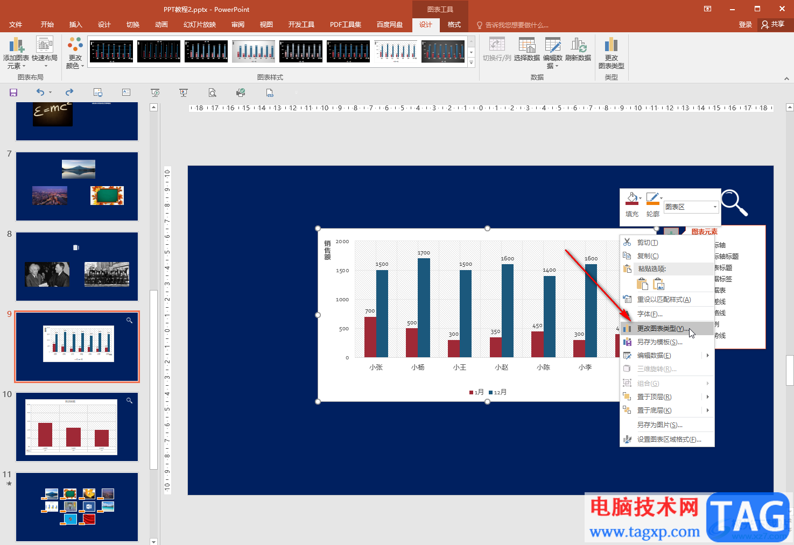Expand the 编辑数据 submenu arrow

pyautogui.click(x=707, y=356)
